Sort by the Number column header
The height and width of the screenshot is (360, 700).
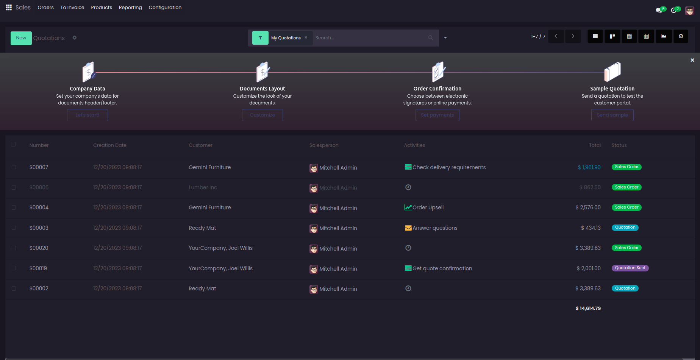39,145
